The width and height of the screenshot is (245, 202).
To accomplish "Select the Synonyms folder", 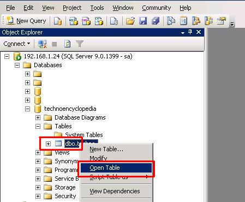I will [x=67, y=161].
